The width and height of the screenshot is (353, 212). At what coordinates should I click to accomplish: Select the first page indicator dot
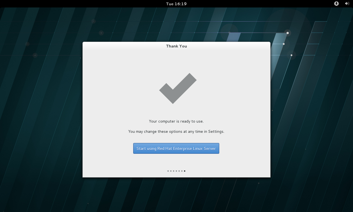pyautogui.click(x=168, y=171)
